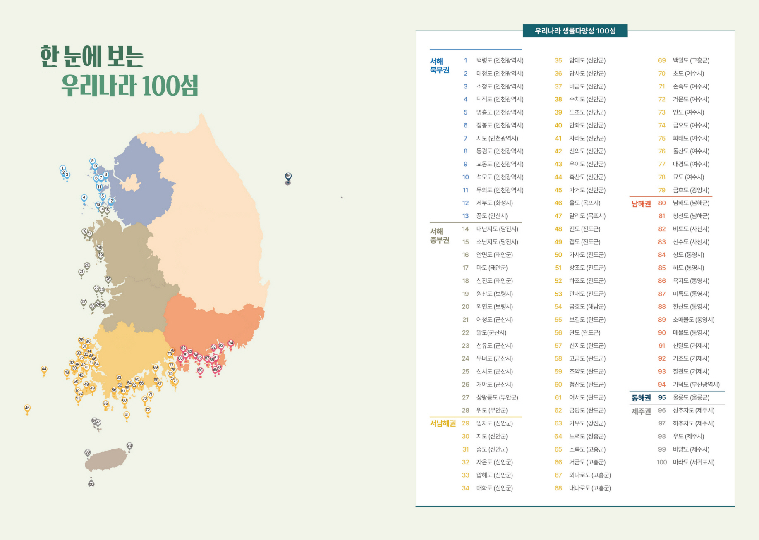This screenshot has height=540, width=759.
Task: Select map marker number 44
Action: (x=44, y=370)
